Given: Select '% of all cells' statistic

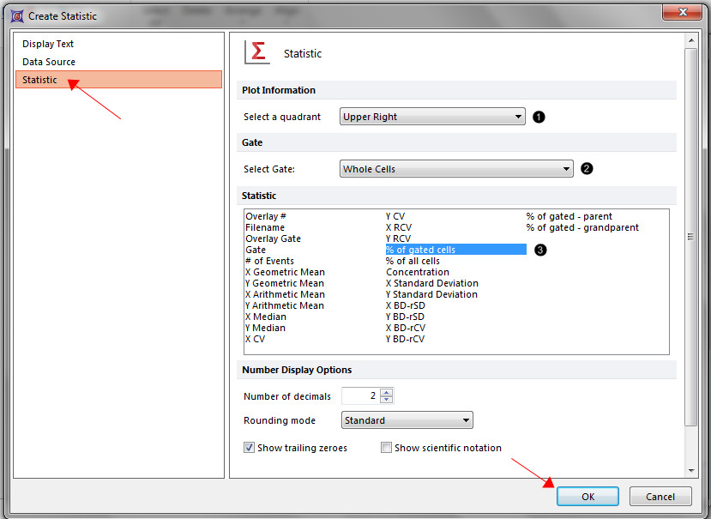Looking at the screenshot, I should click(x=413, y=261).
